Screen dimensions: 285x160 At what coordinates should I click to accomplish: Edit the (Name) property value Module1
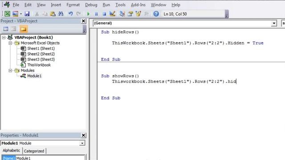click(50, 158)
